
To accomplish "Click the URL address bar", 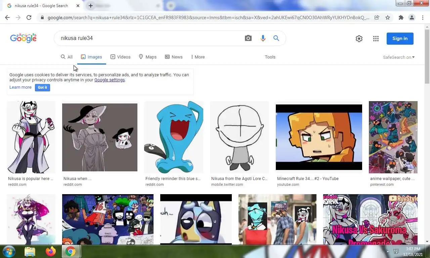I will pos(208,17).
